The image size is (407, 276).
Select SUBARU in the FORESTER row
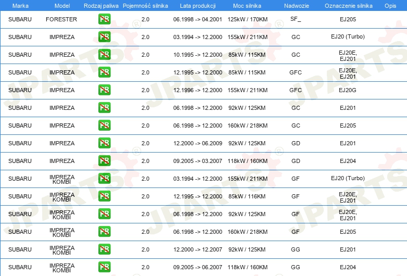tap(20, 19)
